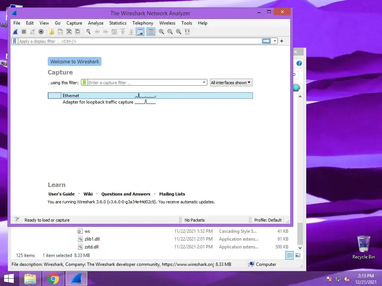Select zlib1.dll in Explorer window
This screenshot has width=382, height=286.
click(92, 239)
